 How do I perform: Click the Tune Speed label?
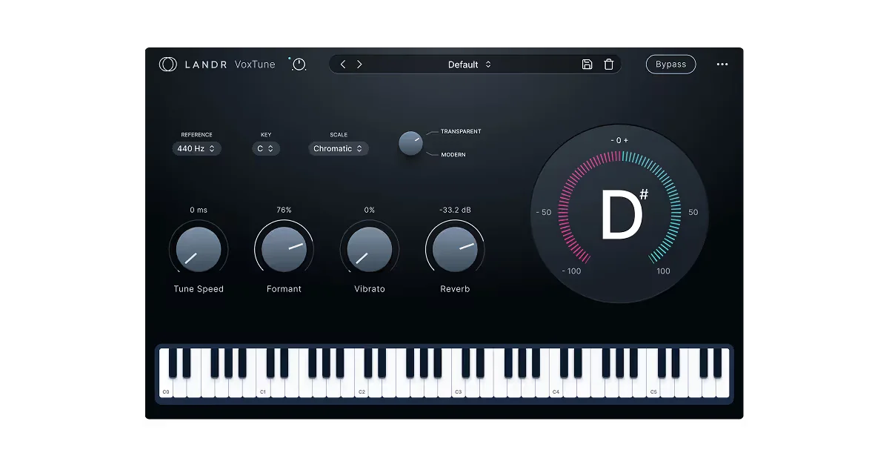click(x=199, y=289)
